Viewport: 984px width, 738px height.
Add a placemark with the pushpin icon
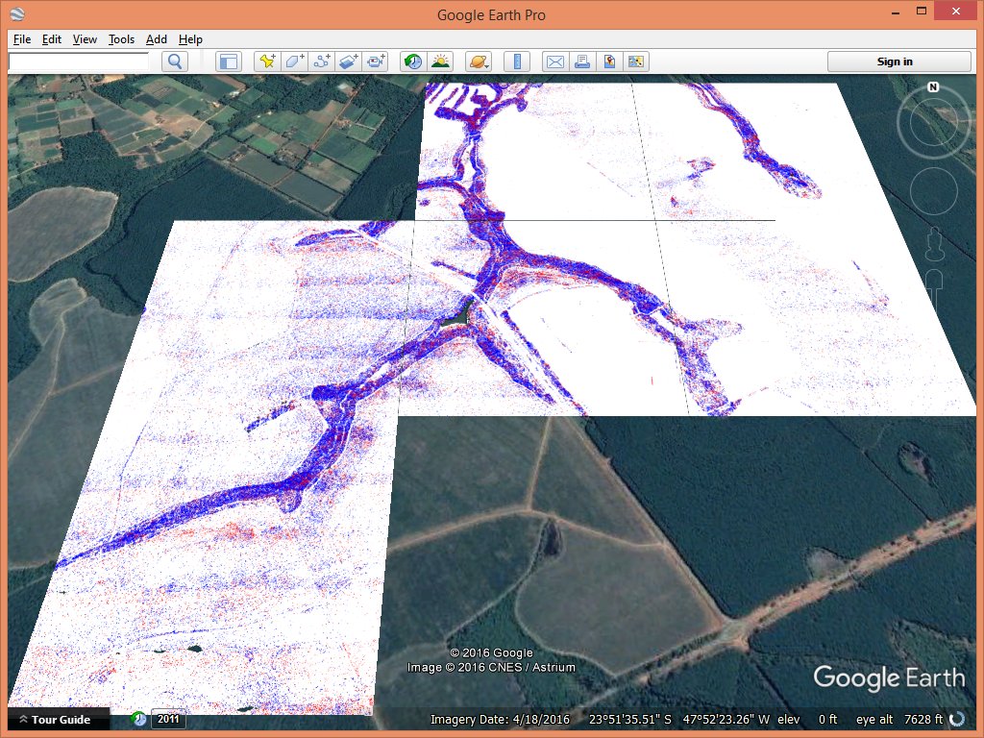coord(267,61)
